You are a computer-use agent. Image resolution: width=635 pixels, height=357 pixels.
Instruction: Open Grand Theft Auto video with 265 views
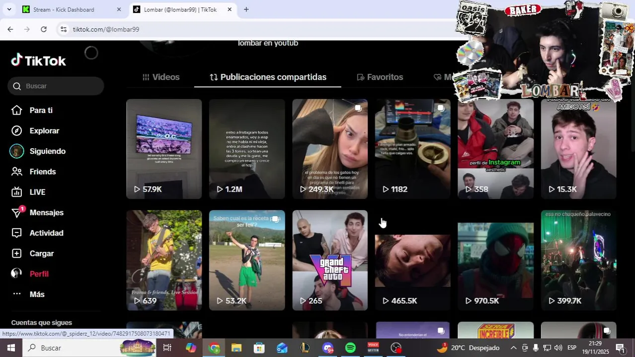330,260
